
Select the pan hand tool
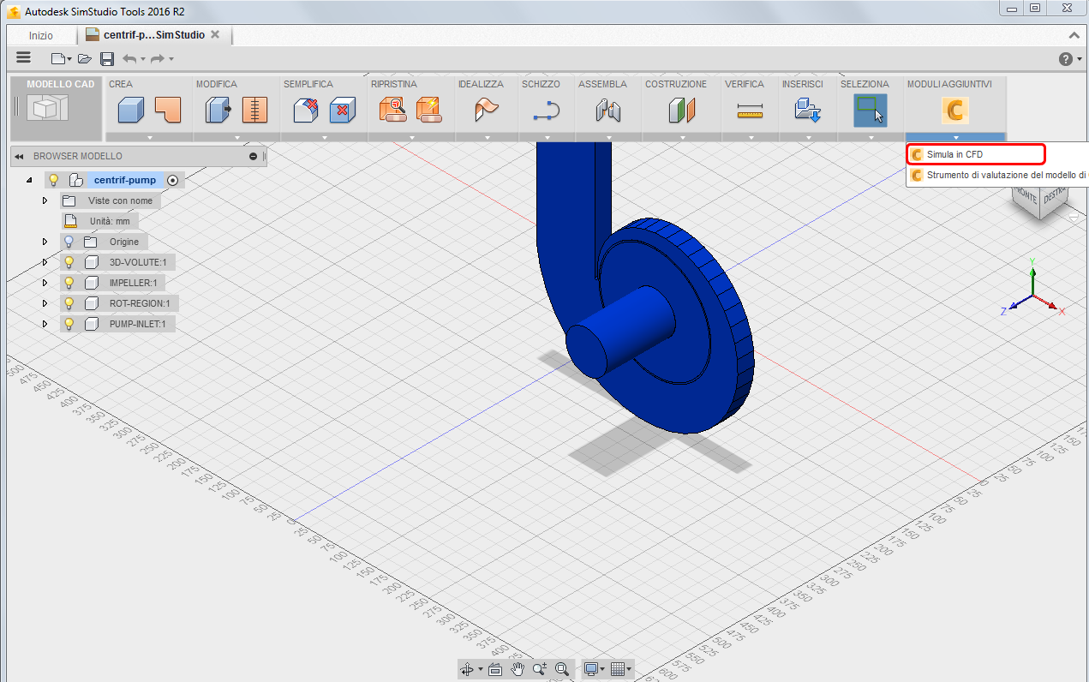518,669
